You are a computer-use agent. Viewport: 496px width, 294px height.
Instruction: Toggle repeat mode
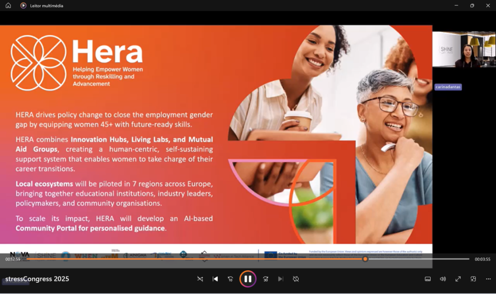[296, 279]
